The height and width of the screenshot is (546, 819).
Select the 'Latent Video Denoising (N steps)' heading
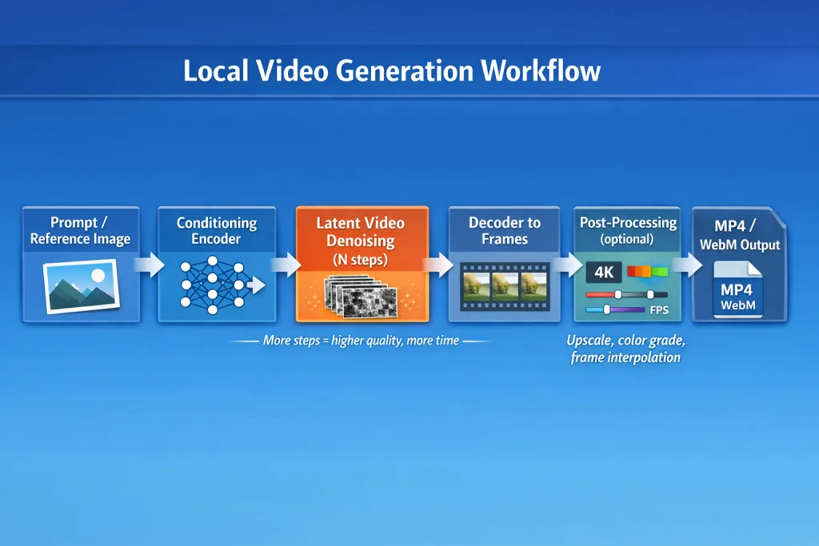point(361,241)
